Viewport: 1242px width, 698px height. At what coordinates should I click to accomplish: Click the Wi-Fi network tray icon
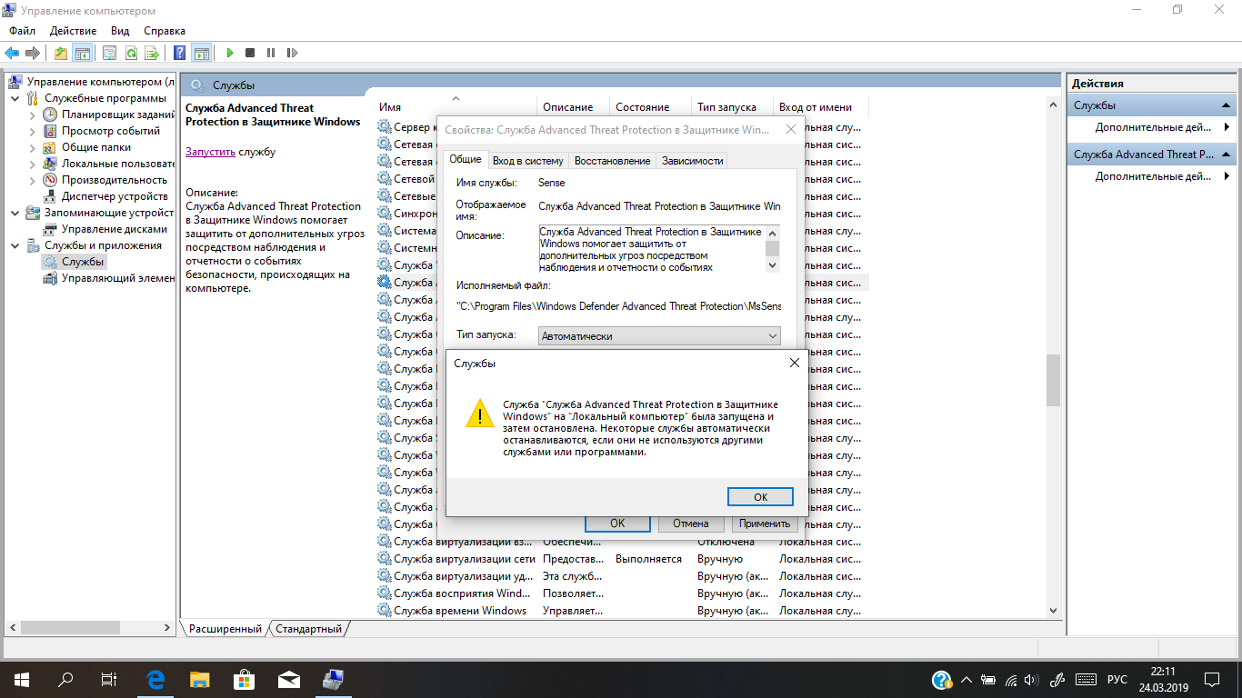click(x=1011, y=680)
